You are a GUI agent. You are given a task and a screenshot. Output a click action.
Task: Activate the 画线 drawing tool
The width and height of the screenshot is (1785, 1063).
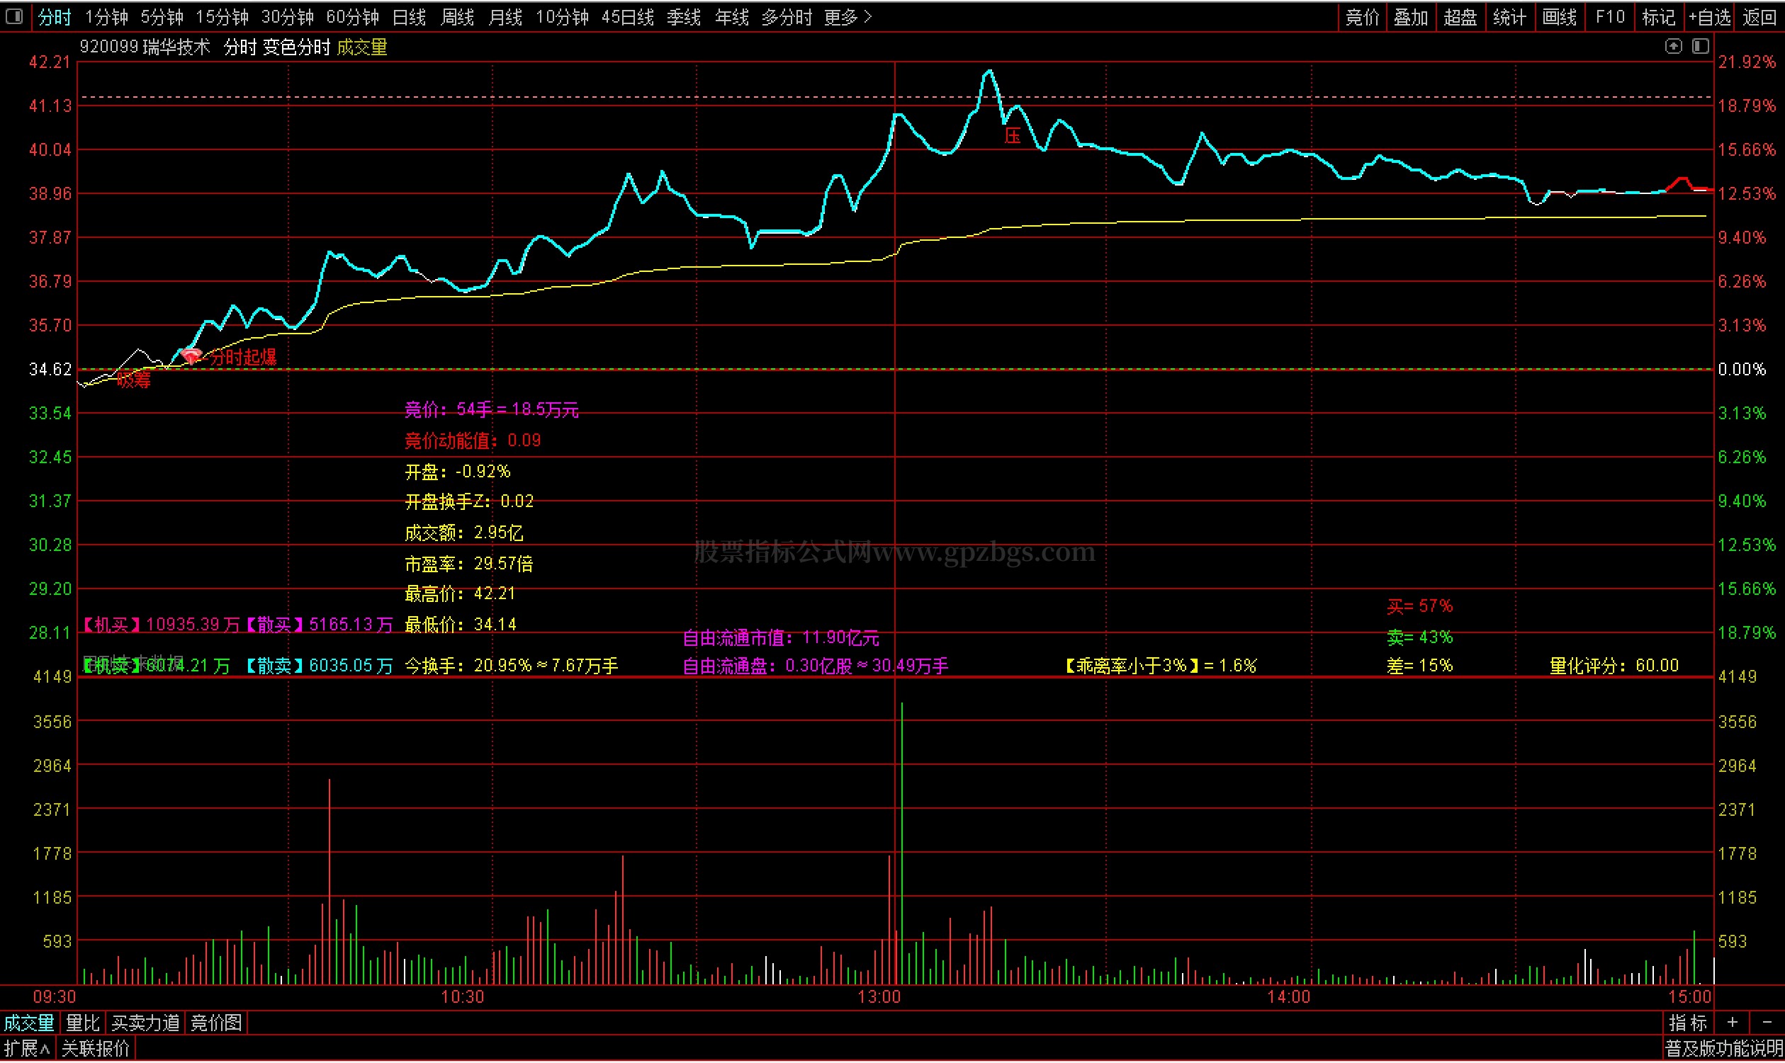[x=1558, y=16]
